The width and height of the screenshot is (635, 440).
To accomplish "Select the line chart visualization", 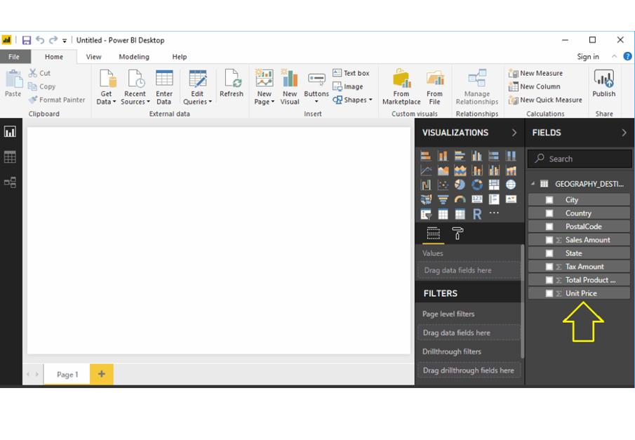I will click(426, 171).
